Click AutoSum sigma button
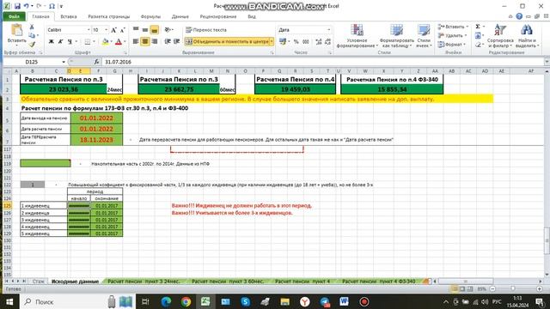550x309 pixels. [x=478, y=27]
